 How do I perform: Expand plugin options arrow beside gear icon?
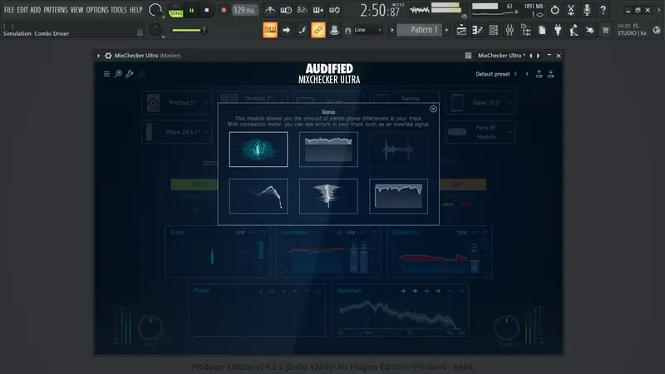(x=98, y=56)
